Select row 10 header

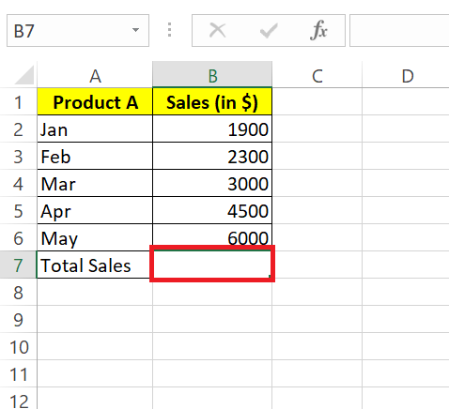tap(19, 346)
